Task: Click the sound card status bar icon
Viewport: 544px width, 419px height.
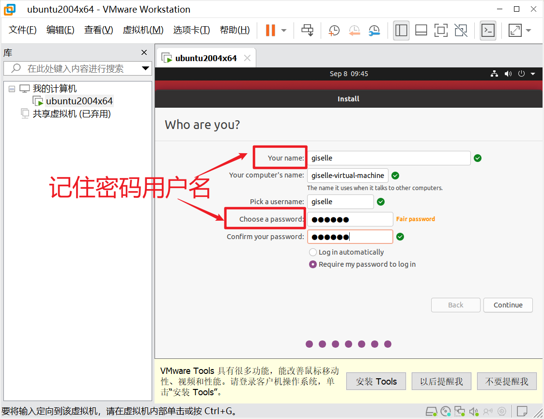Action: point(474,412)
